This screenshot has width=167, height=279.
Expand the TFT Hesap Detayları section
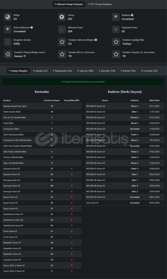click(100, 4)
